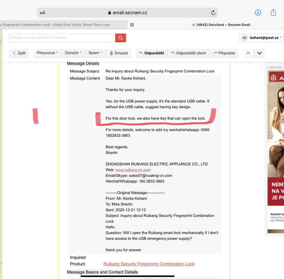The width and height of the screenshot is (284, 279).
Task: Go to previous email with up arrow
Action: pos(248,53)
